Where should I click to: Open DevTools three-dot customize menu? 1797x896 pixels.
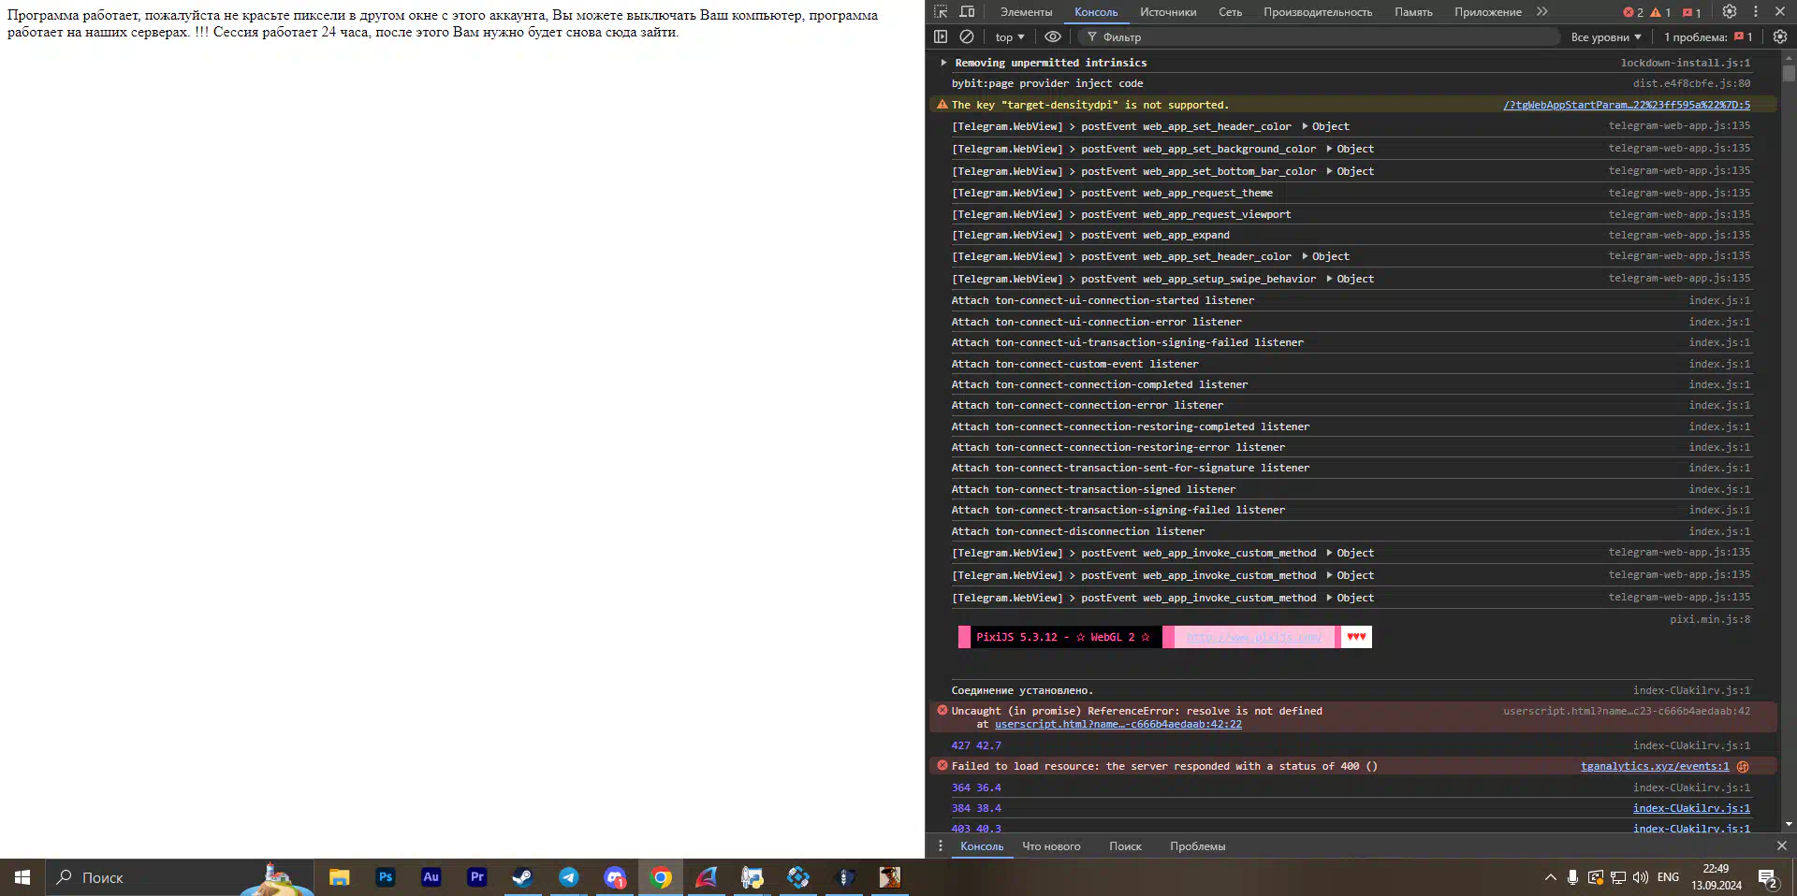point(1756,12)
